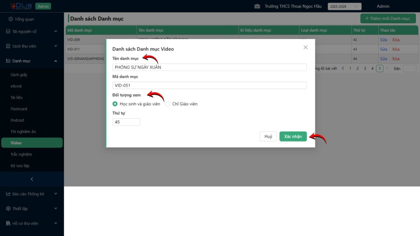
Task: Click the Hồ sơ thư viện books icon
Action: (x=8, y=223)
